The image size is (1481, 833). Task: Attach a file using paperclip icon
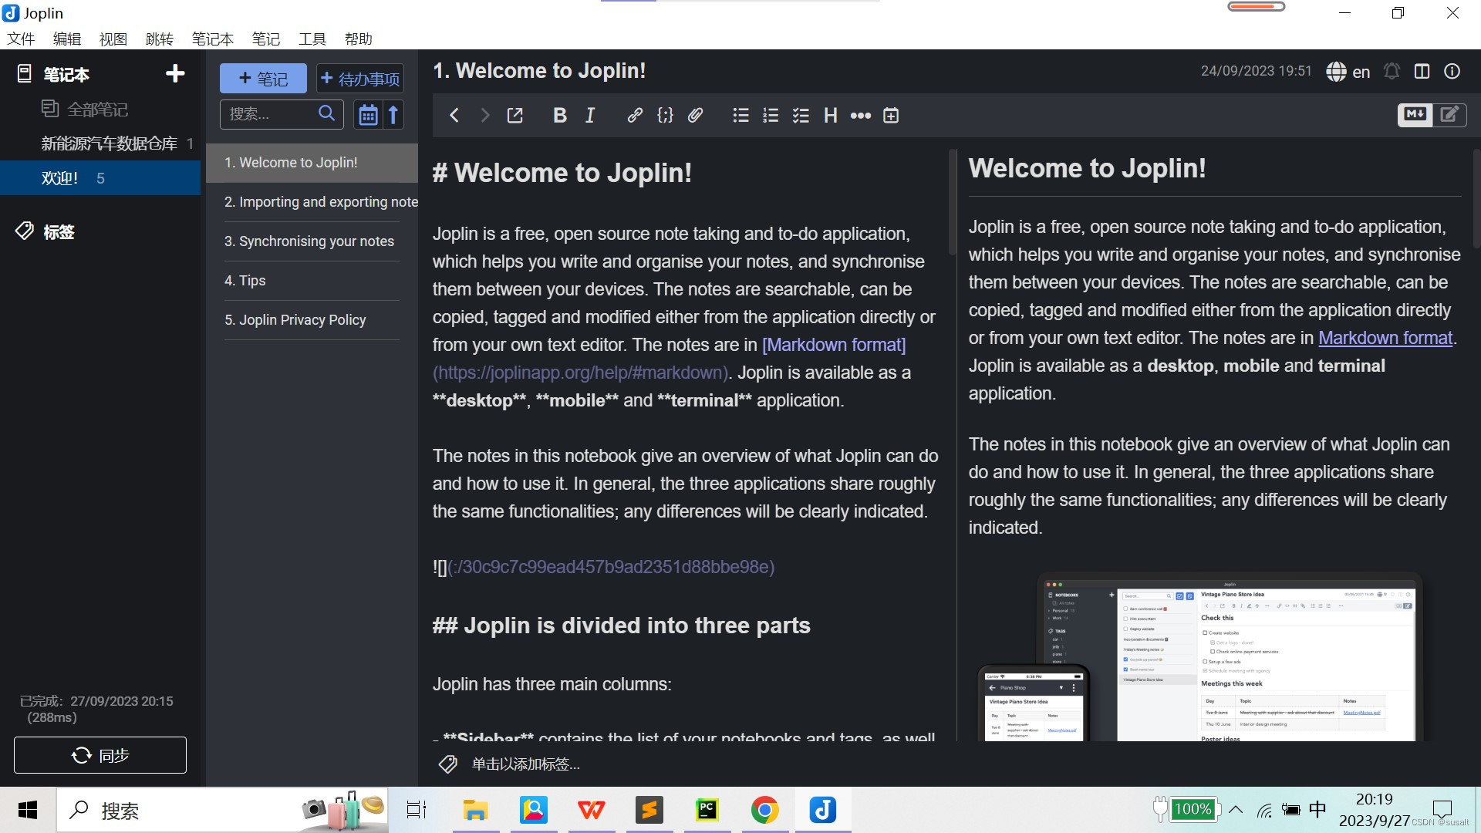[x=695, y=116]
